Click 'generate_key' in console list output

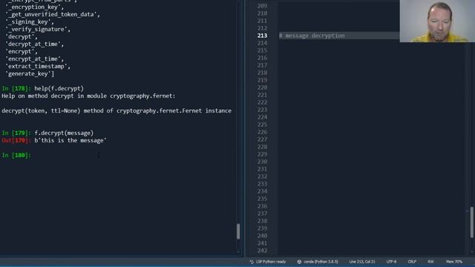[x=30, y=73]
